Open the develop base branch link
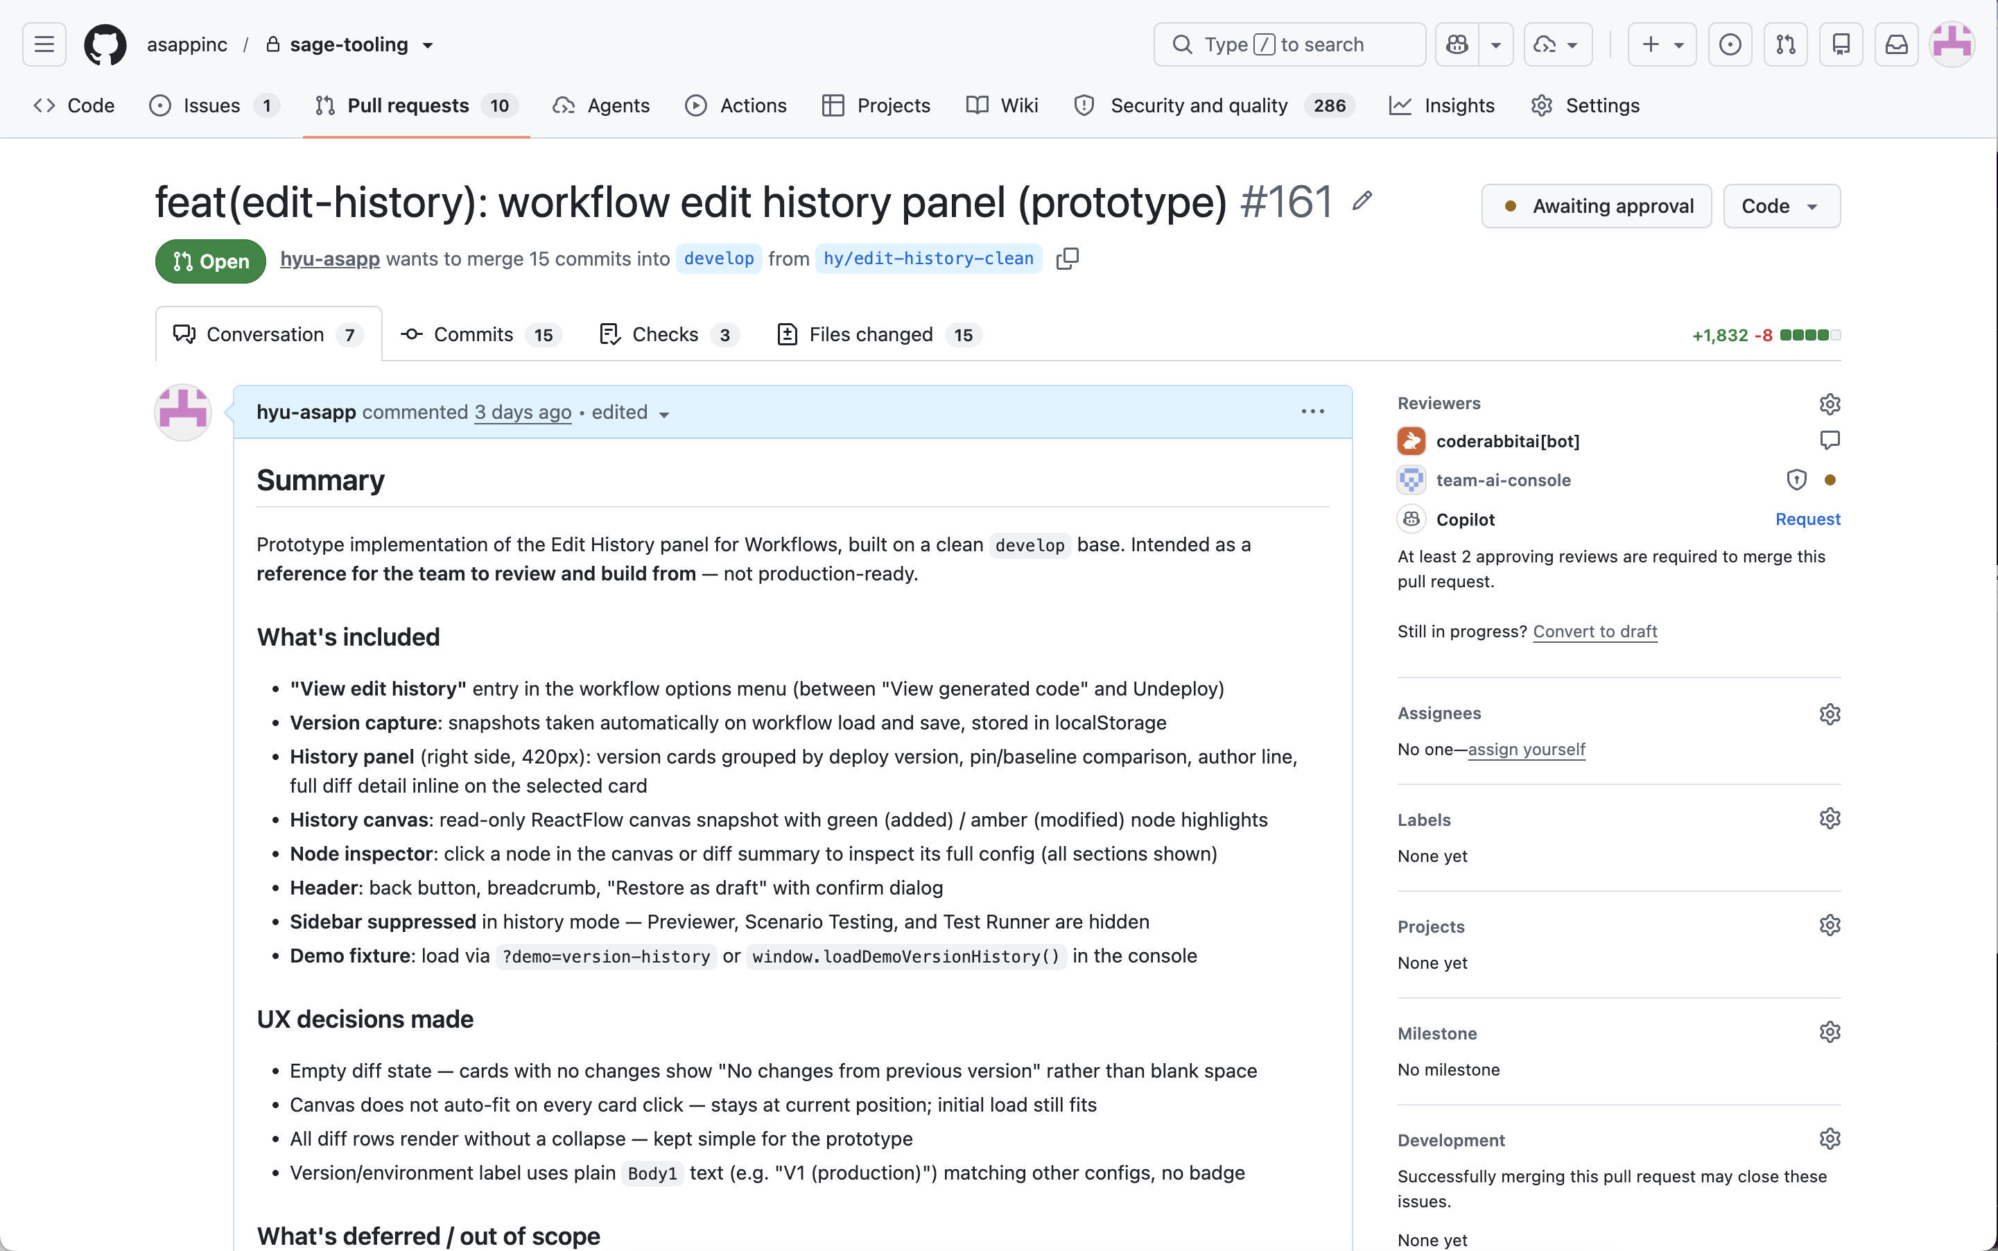 pyautogui.click(x=719, y=259)
